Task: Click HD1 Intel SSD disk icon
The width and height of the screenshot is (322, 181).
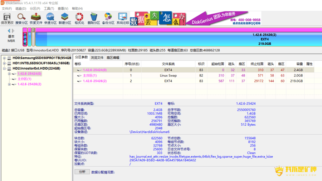Action: click(x=9, y=63)
